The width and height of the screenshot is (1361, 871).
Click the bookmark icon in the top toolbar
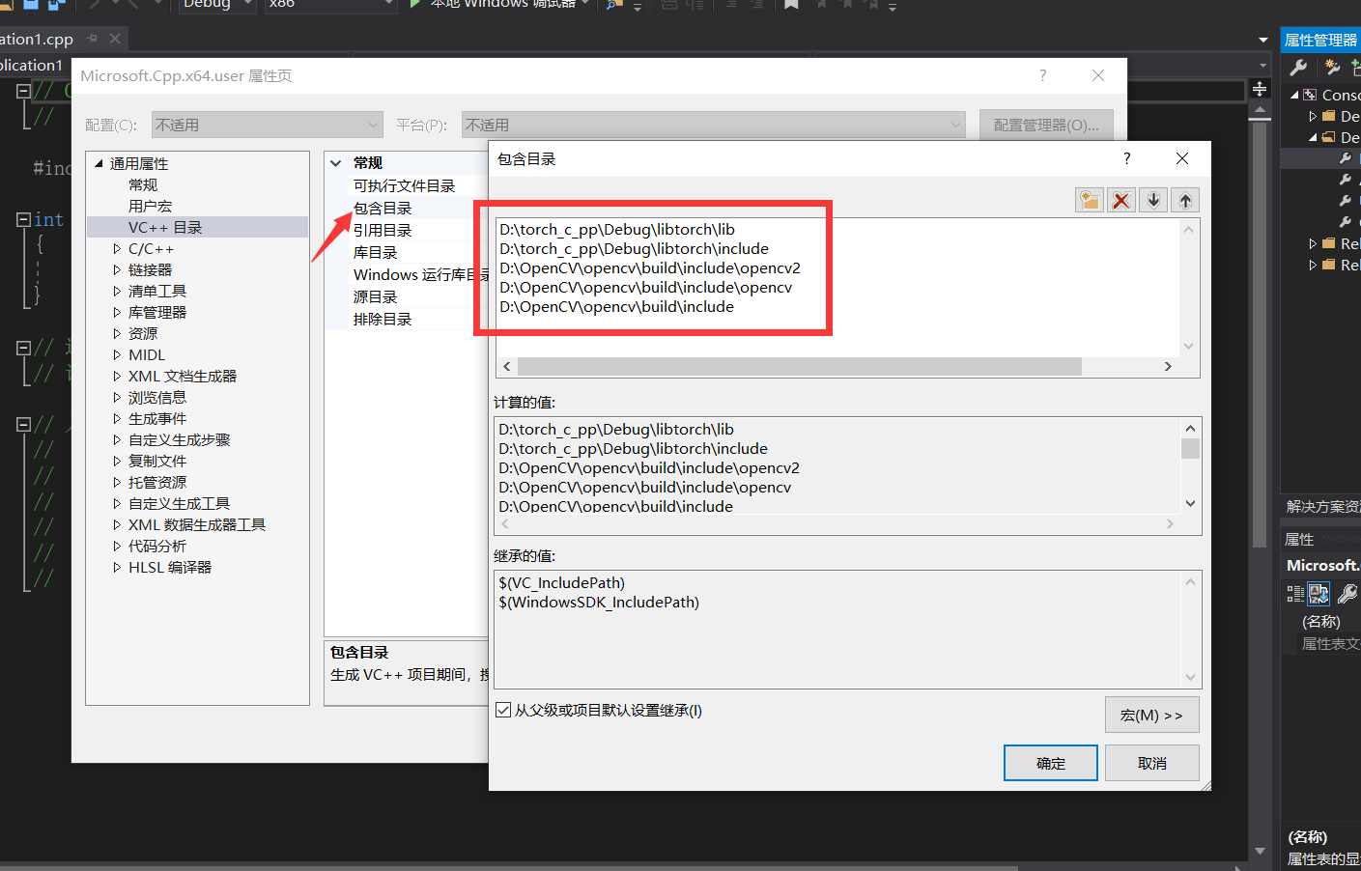(x=791, y=4)
